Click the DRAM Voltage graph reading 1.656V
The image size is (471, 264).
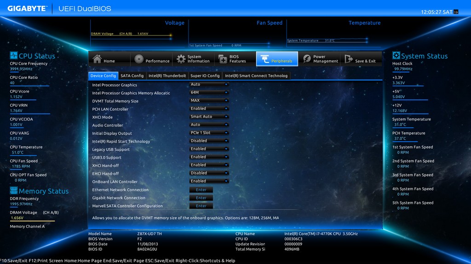pos(143,34)
